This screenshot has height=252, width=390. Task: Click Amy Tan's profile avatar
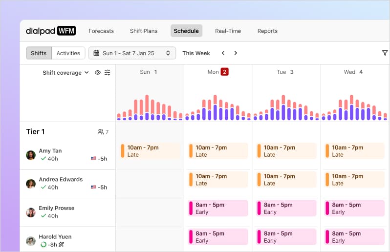31,155
